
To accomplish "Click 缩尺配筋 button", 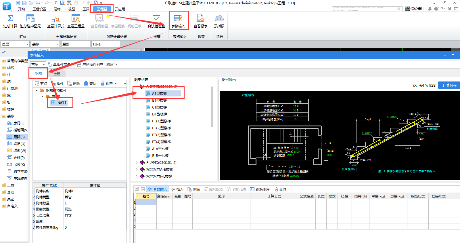I will pos(214,189).
